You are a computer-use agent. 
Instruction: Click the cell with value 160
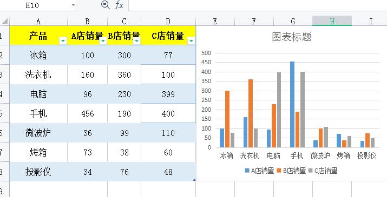click(x=87, y=74)
